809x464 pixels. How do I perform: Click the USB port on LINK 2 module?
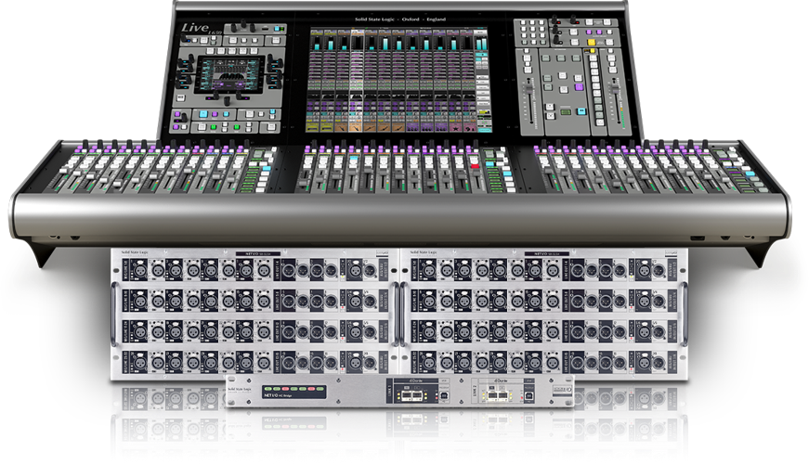528,395
